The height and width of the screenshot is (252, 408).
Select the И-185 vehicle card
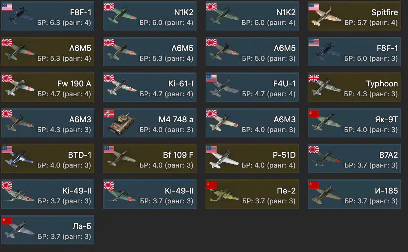[x=354, y=194]
